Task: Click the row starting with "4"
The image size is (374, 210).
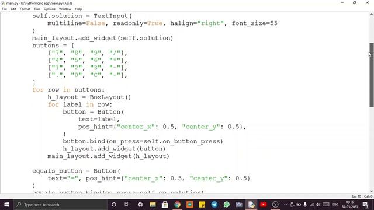Action: [88, 60]
